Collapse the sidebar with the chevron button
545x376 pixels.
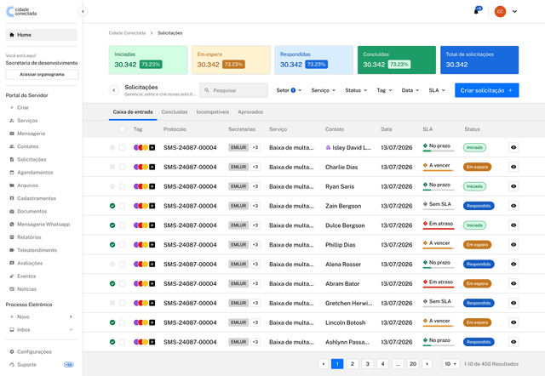[x=83, y=11]
